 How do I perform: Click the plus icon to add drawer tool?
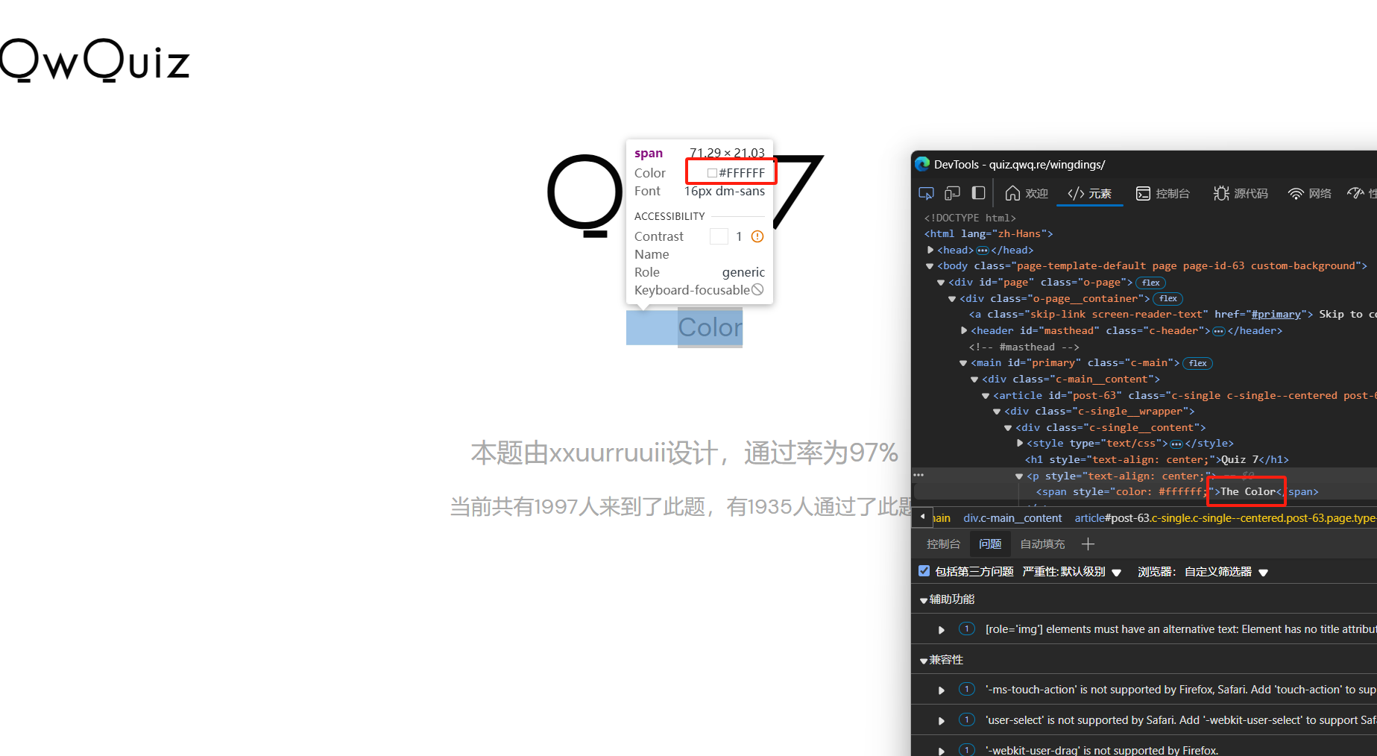pyautogui.click(x=1088, y=544)
